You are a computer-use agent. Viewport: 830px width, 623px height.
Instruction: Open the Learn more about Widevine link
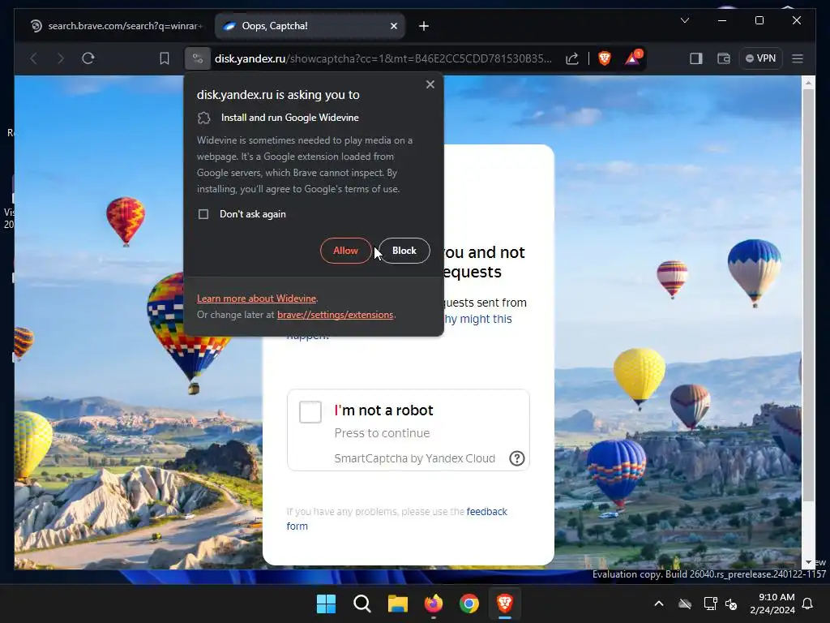pyautogui.click(x=257, y=299)
